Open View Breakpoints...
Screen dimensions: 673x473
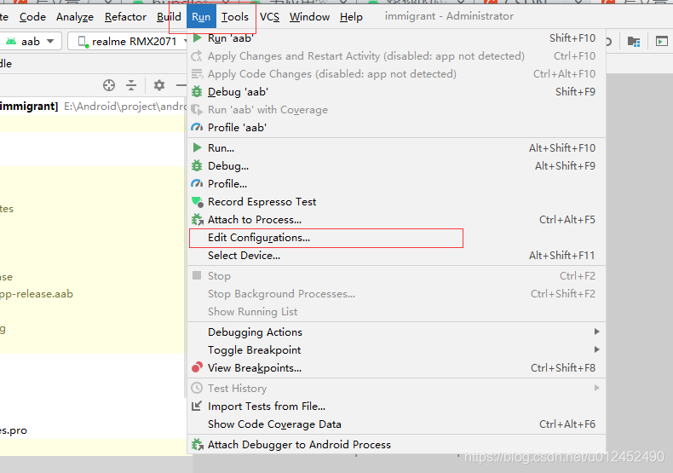[x=396, y=368]
